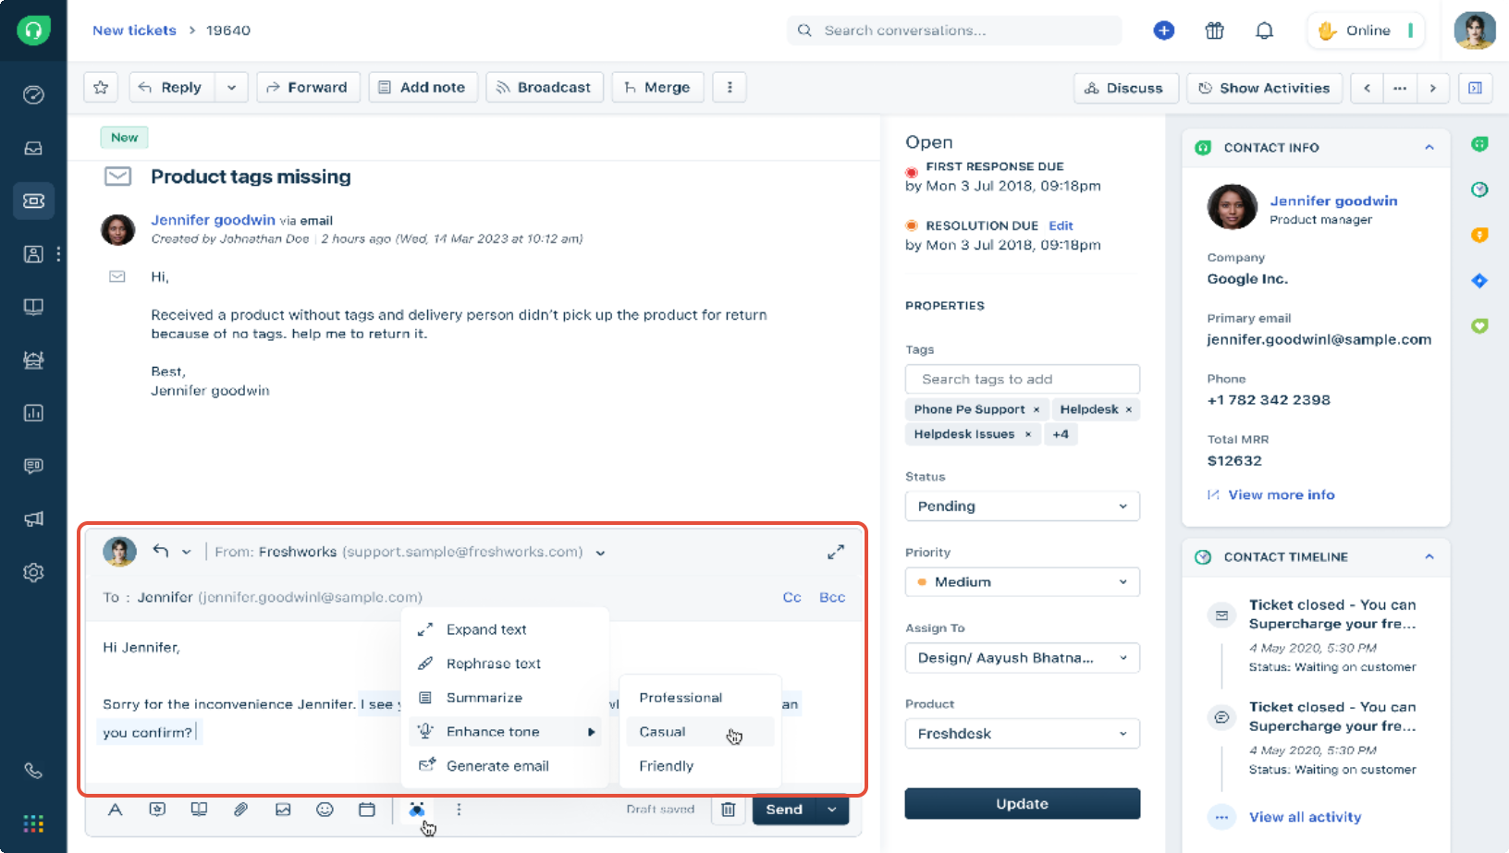Open the contacts icon in sidebar
1509x853 pixels.
[x=33, y=254]
